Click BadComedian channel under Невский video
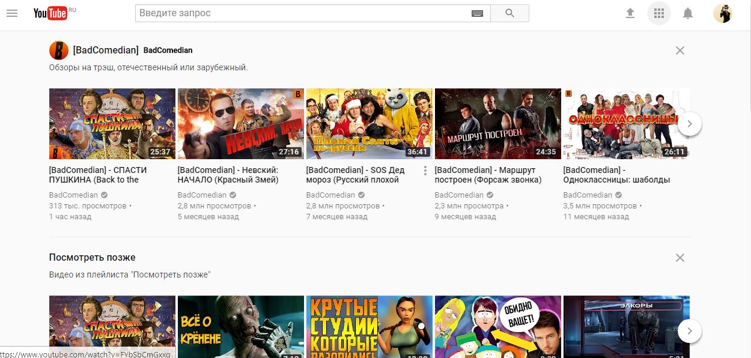The height and width of the screenshot is (358, 751). point(202,195)
